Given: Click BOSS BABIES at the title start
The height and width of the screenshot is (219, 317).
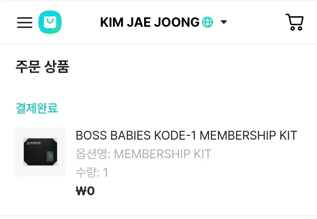Looking at the screenshot, I should [113, 136].
